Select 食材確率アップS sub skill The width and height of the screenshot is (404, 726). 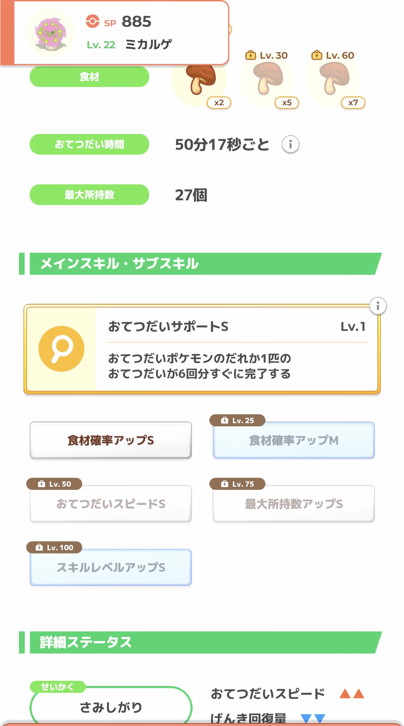[110, 441]
